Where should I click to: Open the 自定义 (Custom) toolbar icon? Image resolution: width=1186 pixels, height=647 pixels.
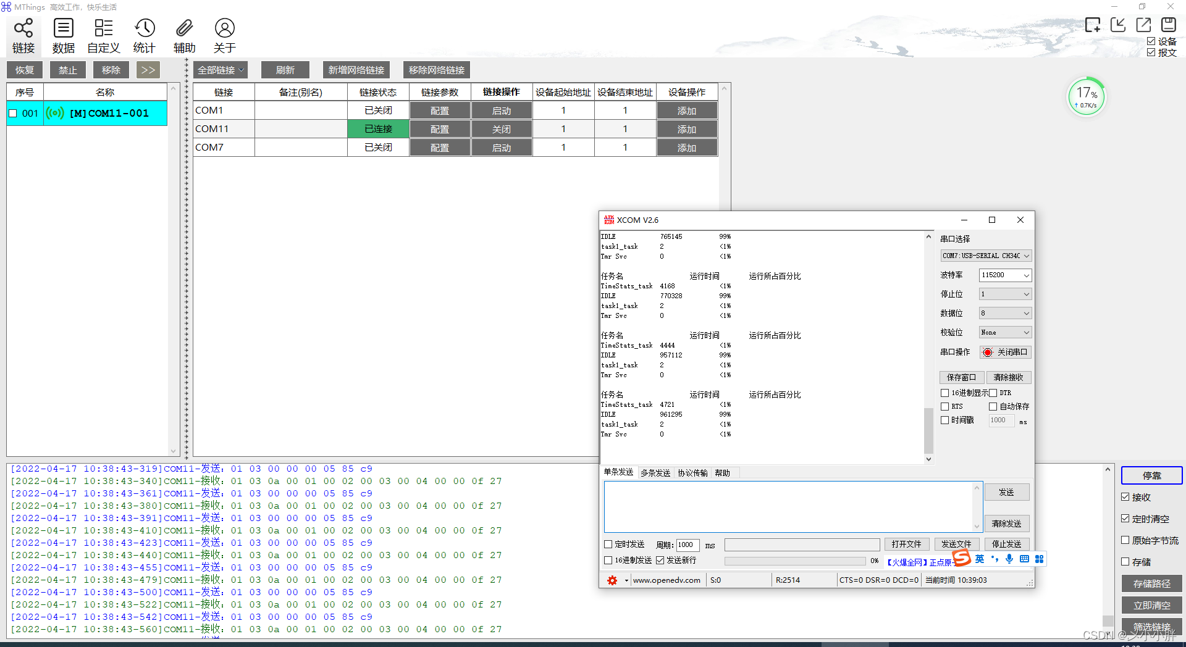[x=103, y=36]
